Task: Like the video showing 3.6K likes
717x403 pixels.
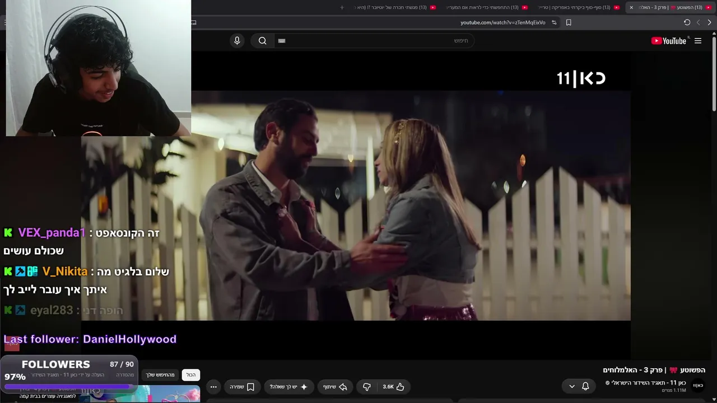Action: click(394, 387)
